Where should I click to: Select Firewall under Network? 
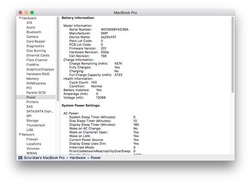[x=32, y=139]
